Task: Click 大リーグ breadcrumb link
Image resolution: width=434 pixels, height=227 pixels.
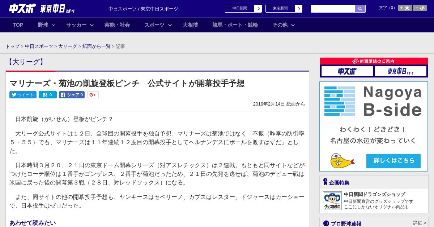Action: (x=68, y=46)
